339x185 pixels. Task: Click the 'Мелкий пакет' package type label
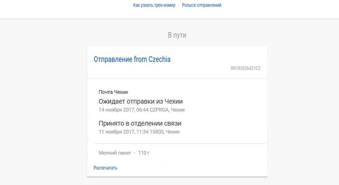point(115,153)
